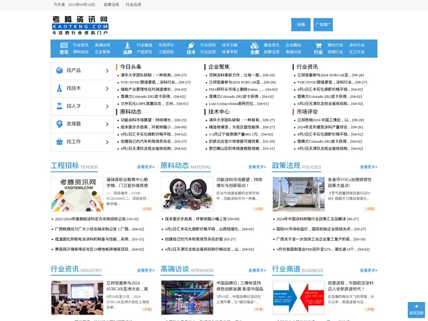Click the 找工作 briefcase icon in the sidebar
The image size is (428, 321).
coord(59,141)
